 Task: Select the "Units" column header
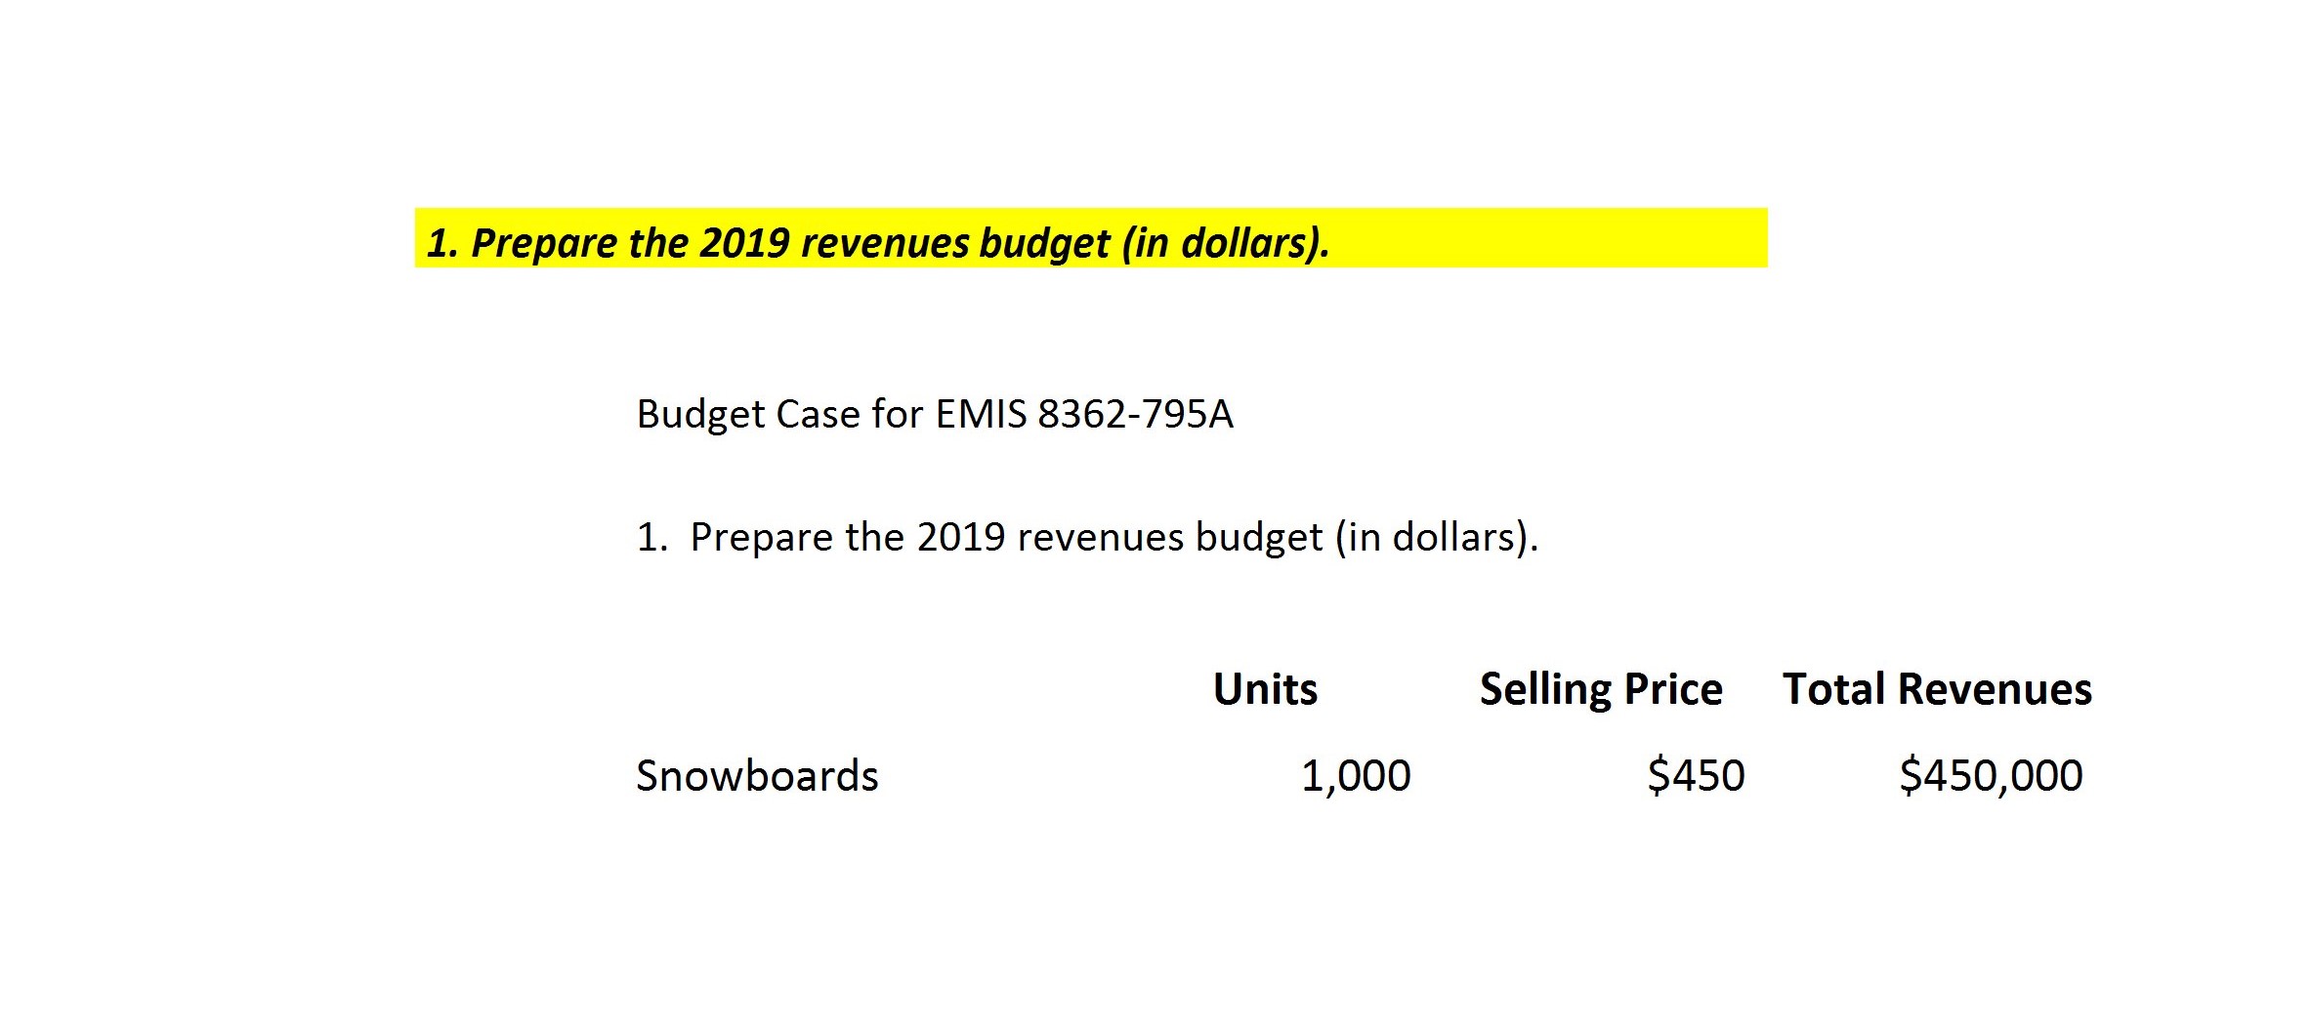pos(1264,689)
